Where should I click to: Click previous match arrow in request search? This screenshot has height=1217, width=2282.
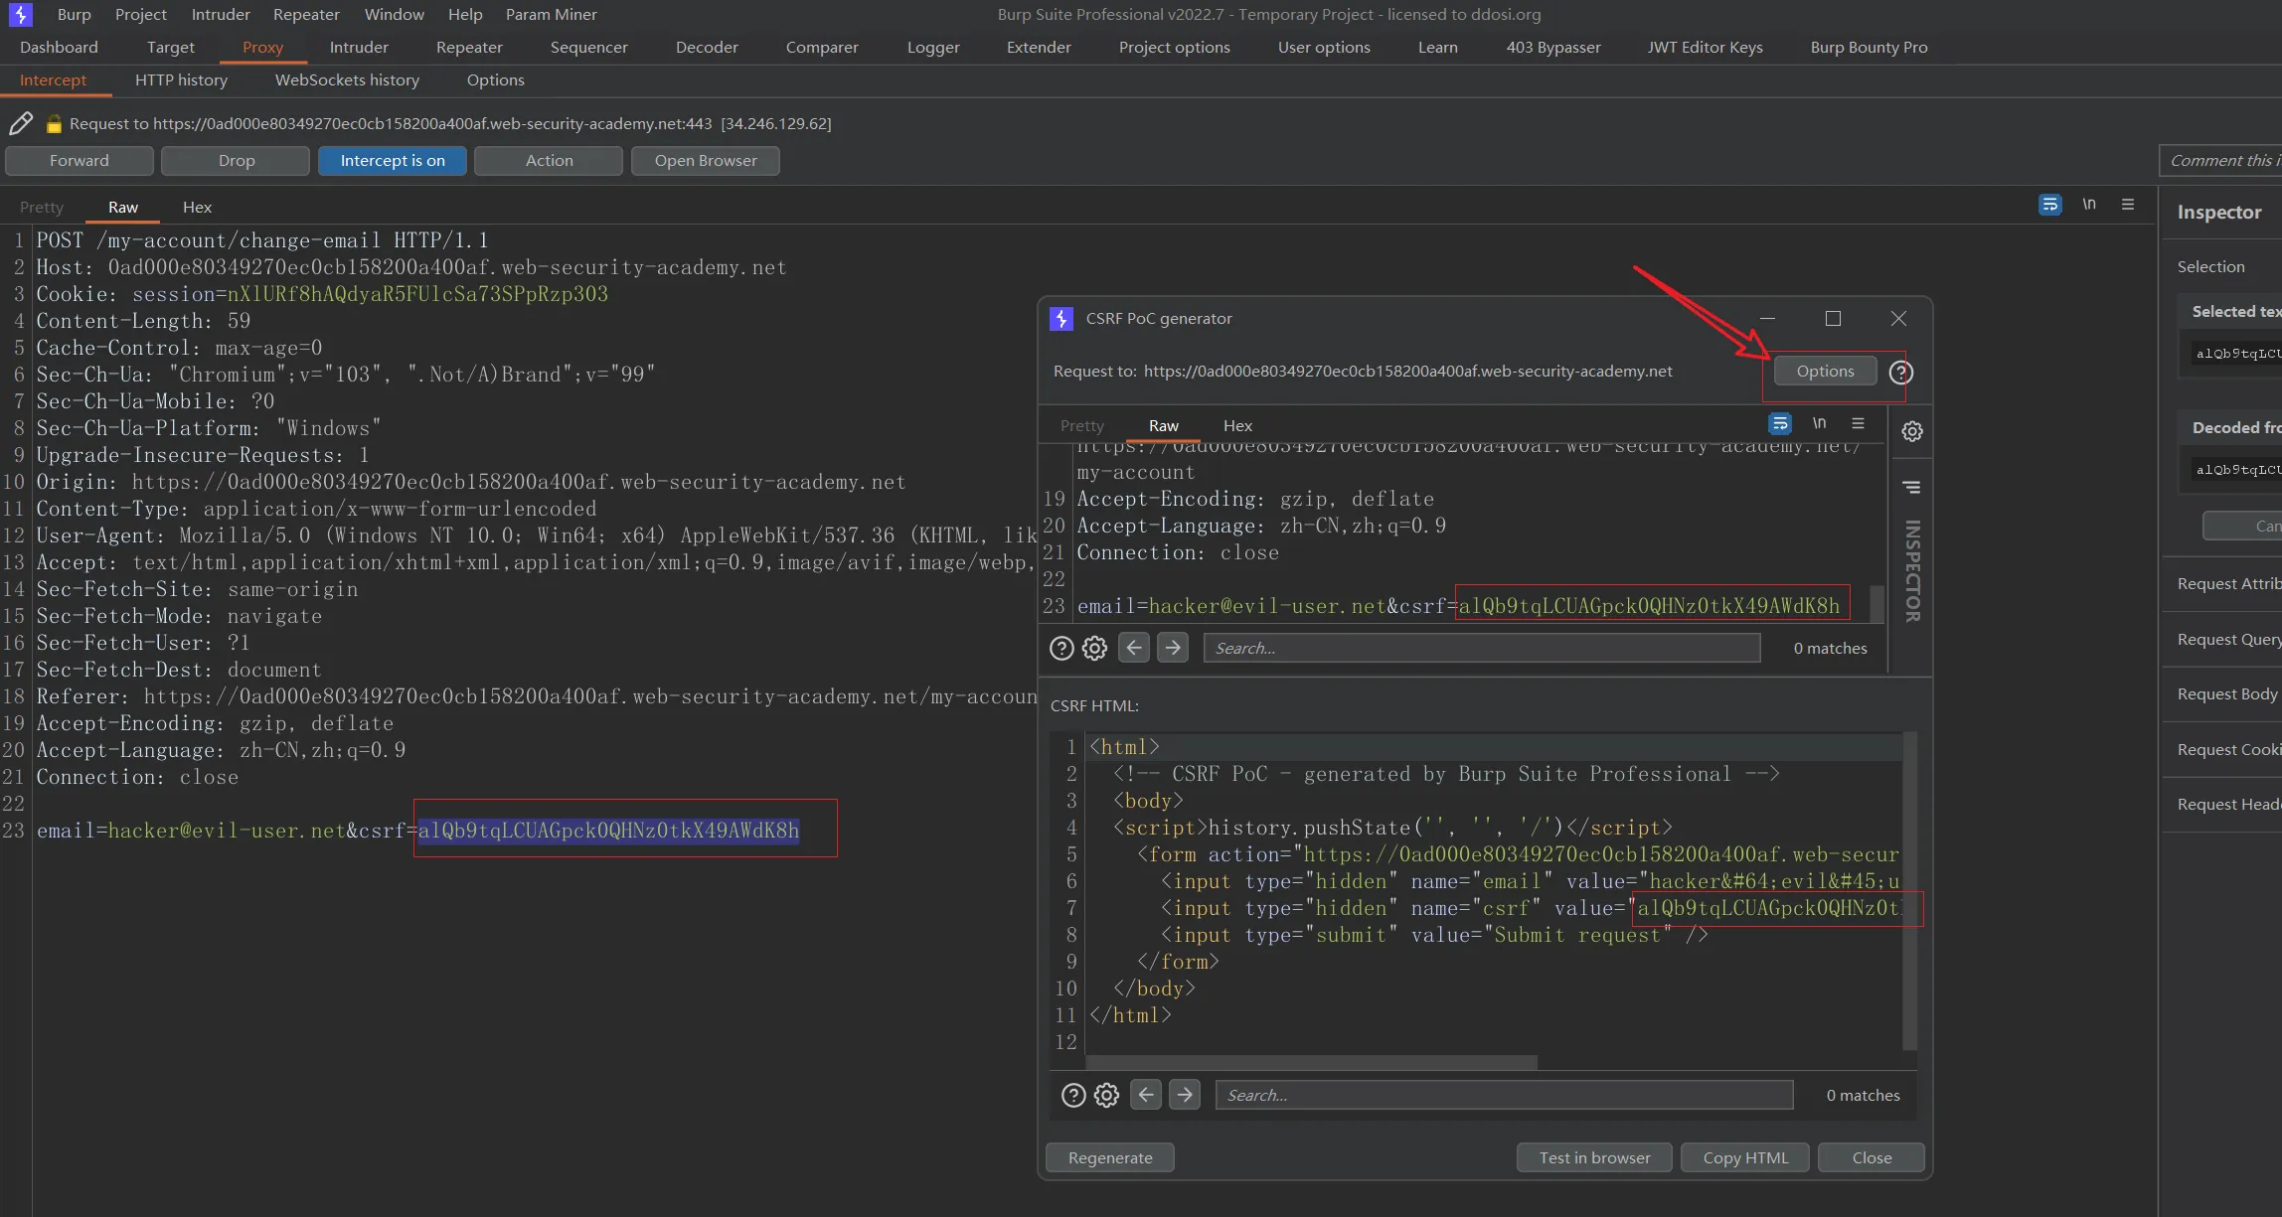pos(1134,648)
